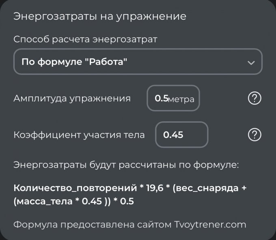Screen dimensions: 276x240
Task: Click the help icon beside Коэффициент участия тела
Action: pos(254,135)
